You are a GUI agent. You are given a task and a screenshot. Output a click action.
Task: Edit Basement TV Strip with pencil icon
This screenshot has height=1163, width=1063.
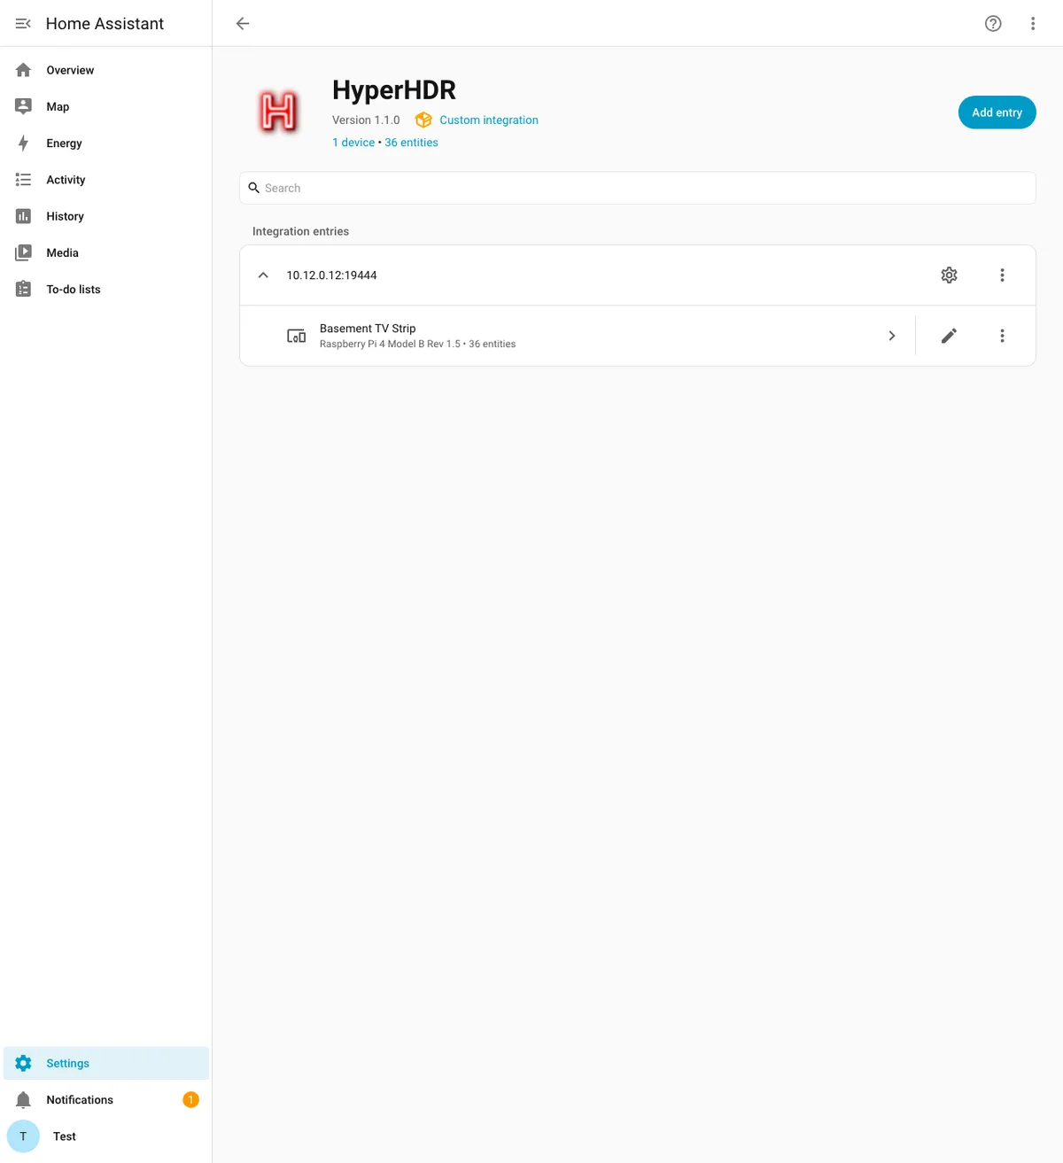[949, 336]
